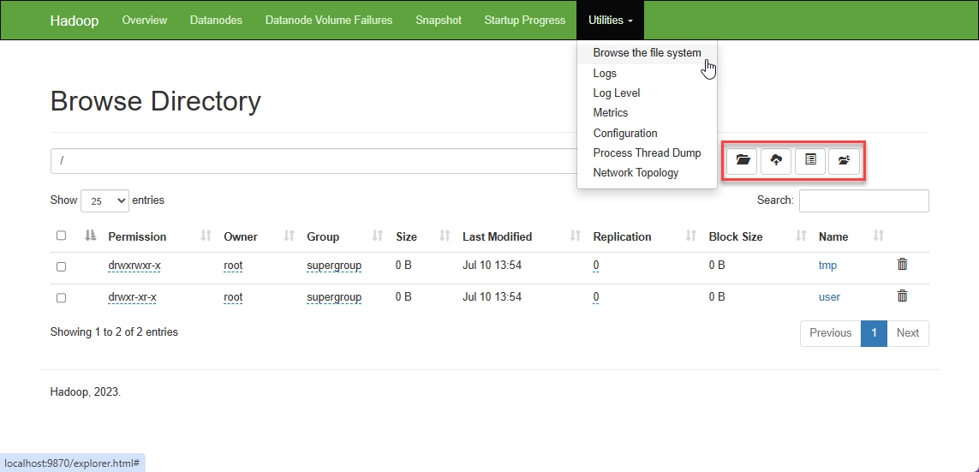Click the cut and paste list icon
979x472 pixels.
pos(810,160)
